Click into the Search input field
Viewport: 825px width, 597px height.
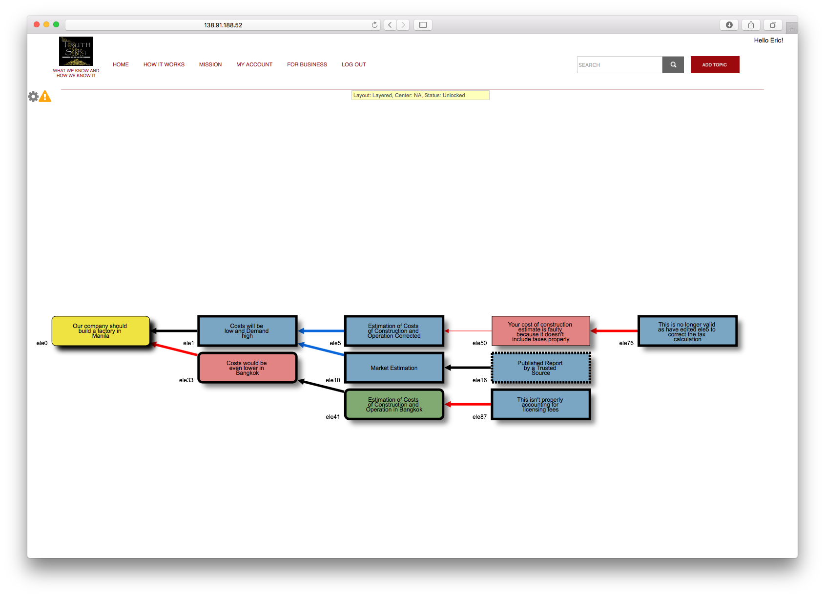619,65
